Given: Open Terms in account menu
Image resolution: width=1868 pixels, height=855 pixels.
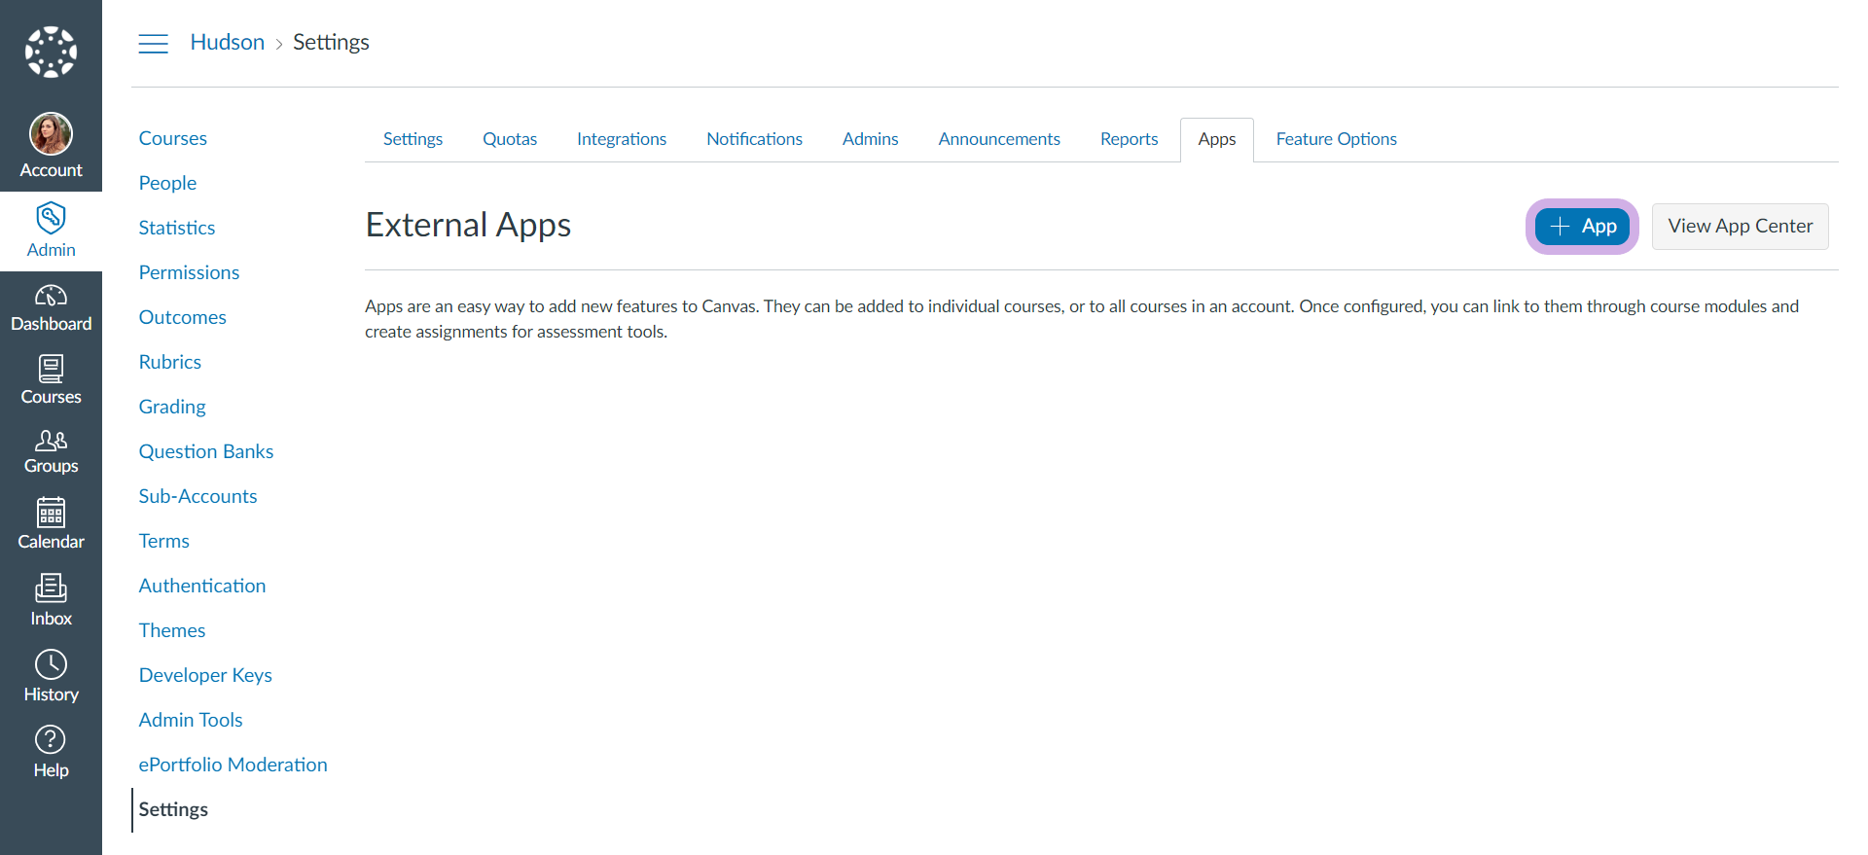Looking at the screenshot, I should 163,541.
